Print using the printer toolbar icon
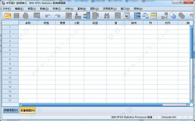 click(x=26, y=16)
